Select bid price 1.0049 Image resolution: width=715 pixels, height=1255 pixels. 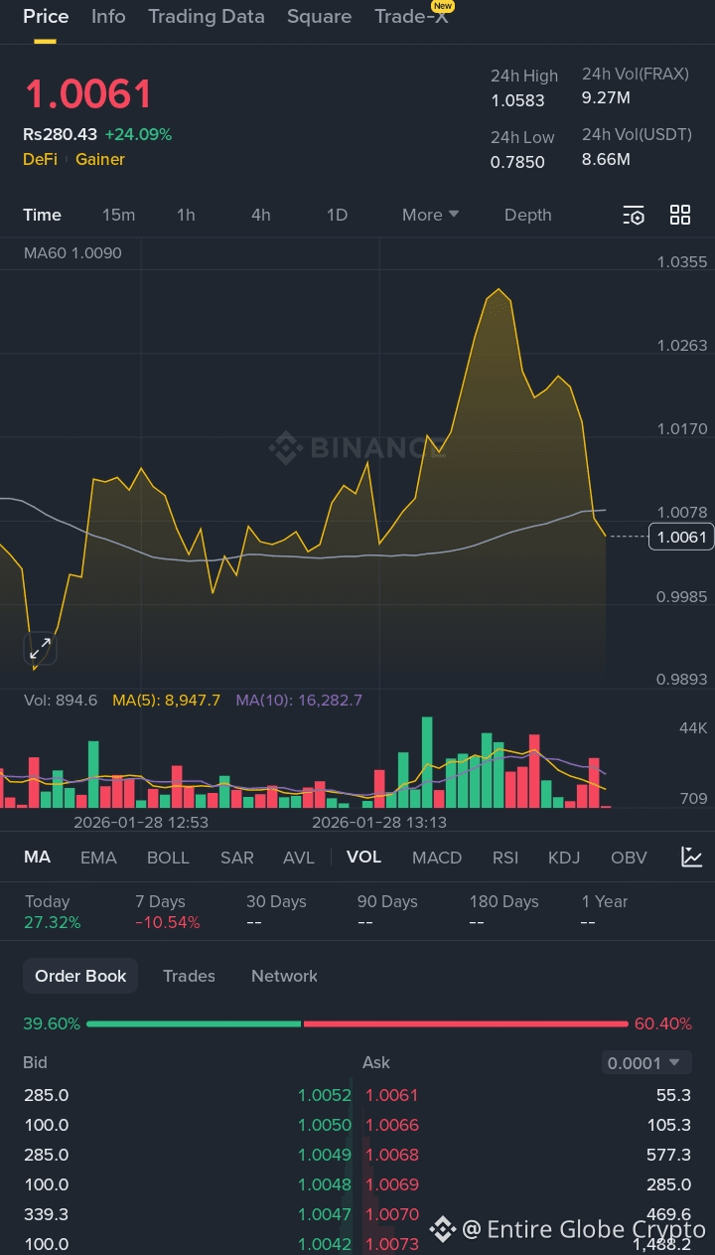[x=325, y=1155]
